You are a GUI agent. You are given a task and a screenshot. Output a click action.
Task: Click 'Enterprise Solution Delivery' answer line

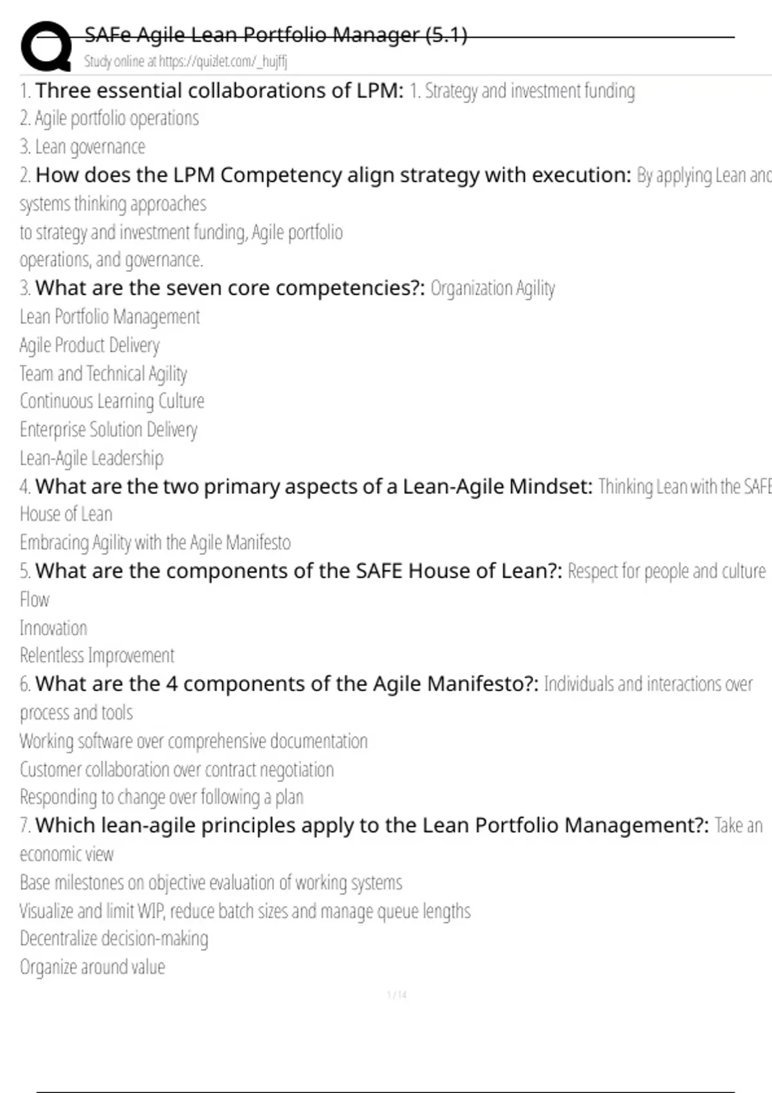(109, 429)
